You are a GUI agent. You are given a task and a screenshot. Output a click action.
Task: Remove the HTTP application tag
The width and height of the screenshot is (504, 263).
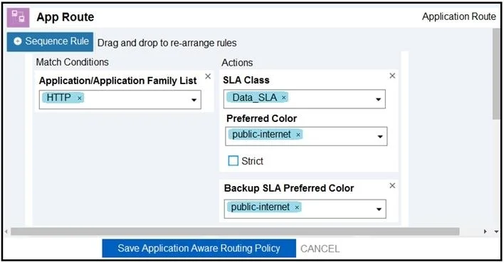(x=80, y=98)
